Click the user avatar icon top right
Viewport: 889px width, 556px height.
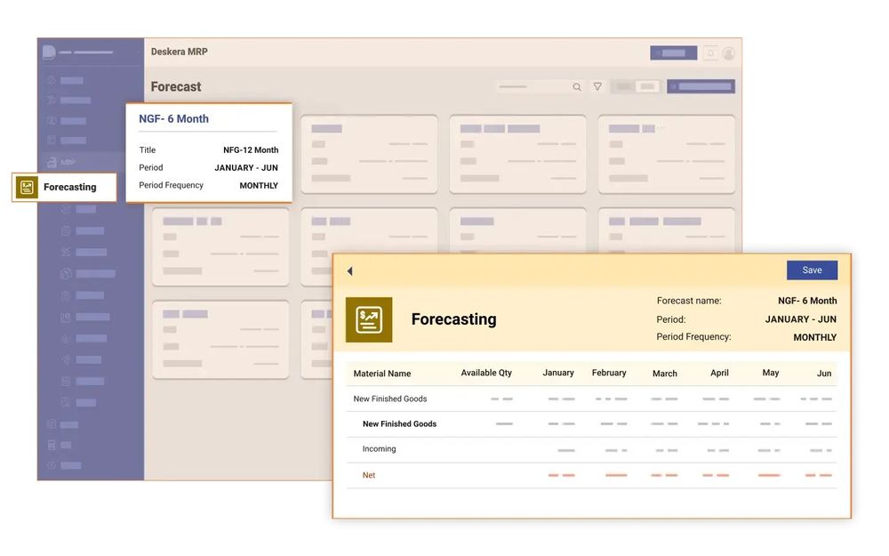[729, 53]
